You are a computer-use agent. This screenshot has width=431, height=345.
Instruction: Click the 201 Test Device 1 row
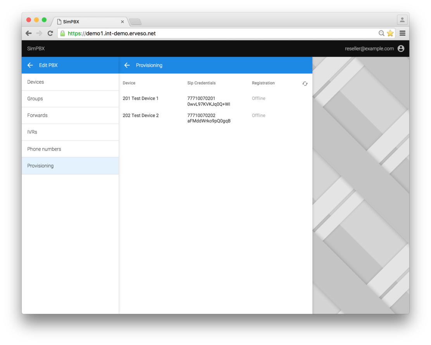click(x=215, y=101)
